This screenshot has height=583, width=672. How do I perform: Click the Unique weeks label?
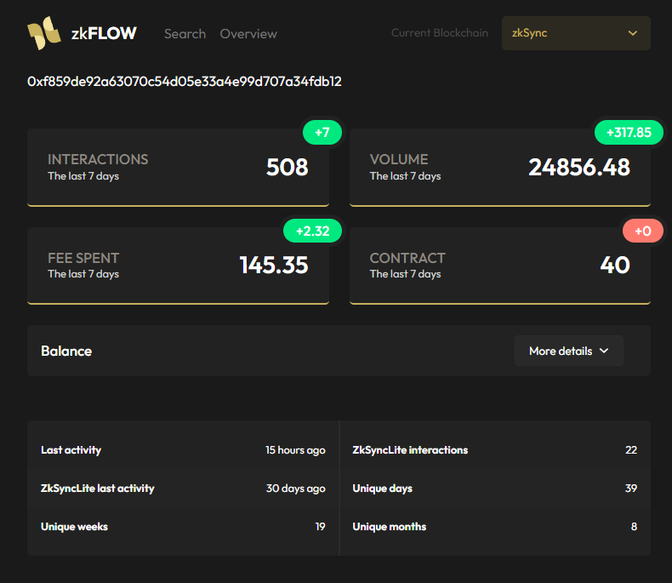(74, 527)
